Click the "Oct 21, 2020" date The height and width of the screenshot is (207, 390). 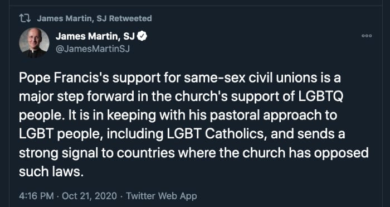pyautogui.click(x=89, y=196)
